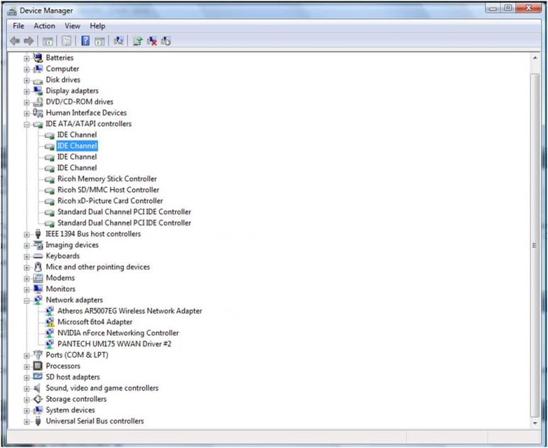548x448 pixels.
Task: Open the Help menu
Action: coord(97,26)
